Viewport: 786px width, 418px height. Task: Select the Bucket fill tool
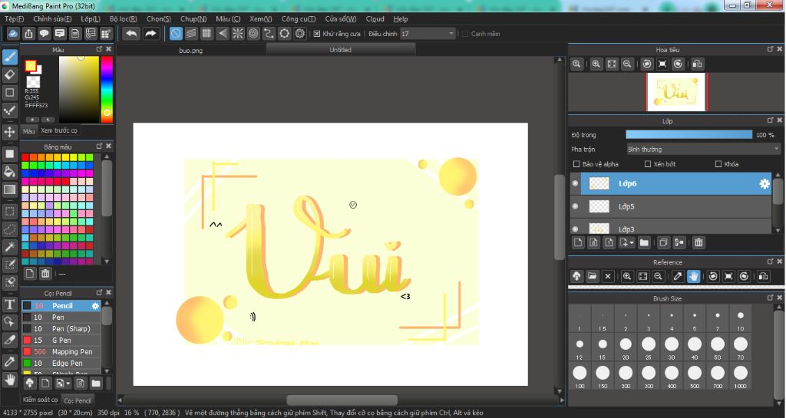coord(9,172)
